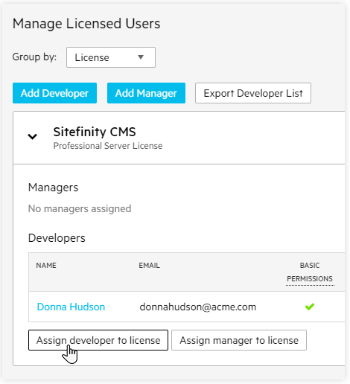Assign manager to license
The height and width of the screenshot is (384, 350).
(x=239, y=340)
